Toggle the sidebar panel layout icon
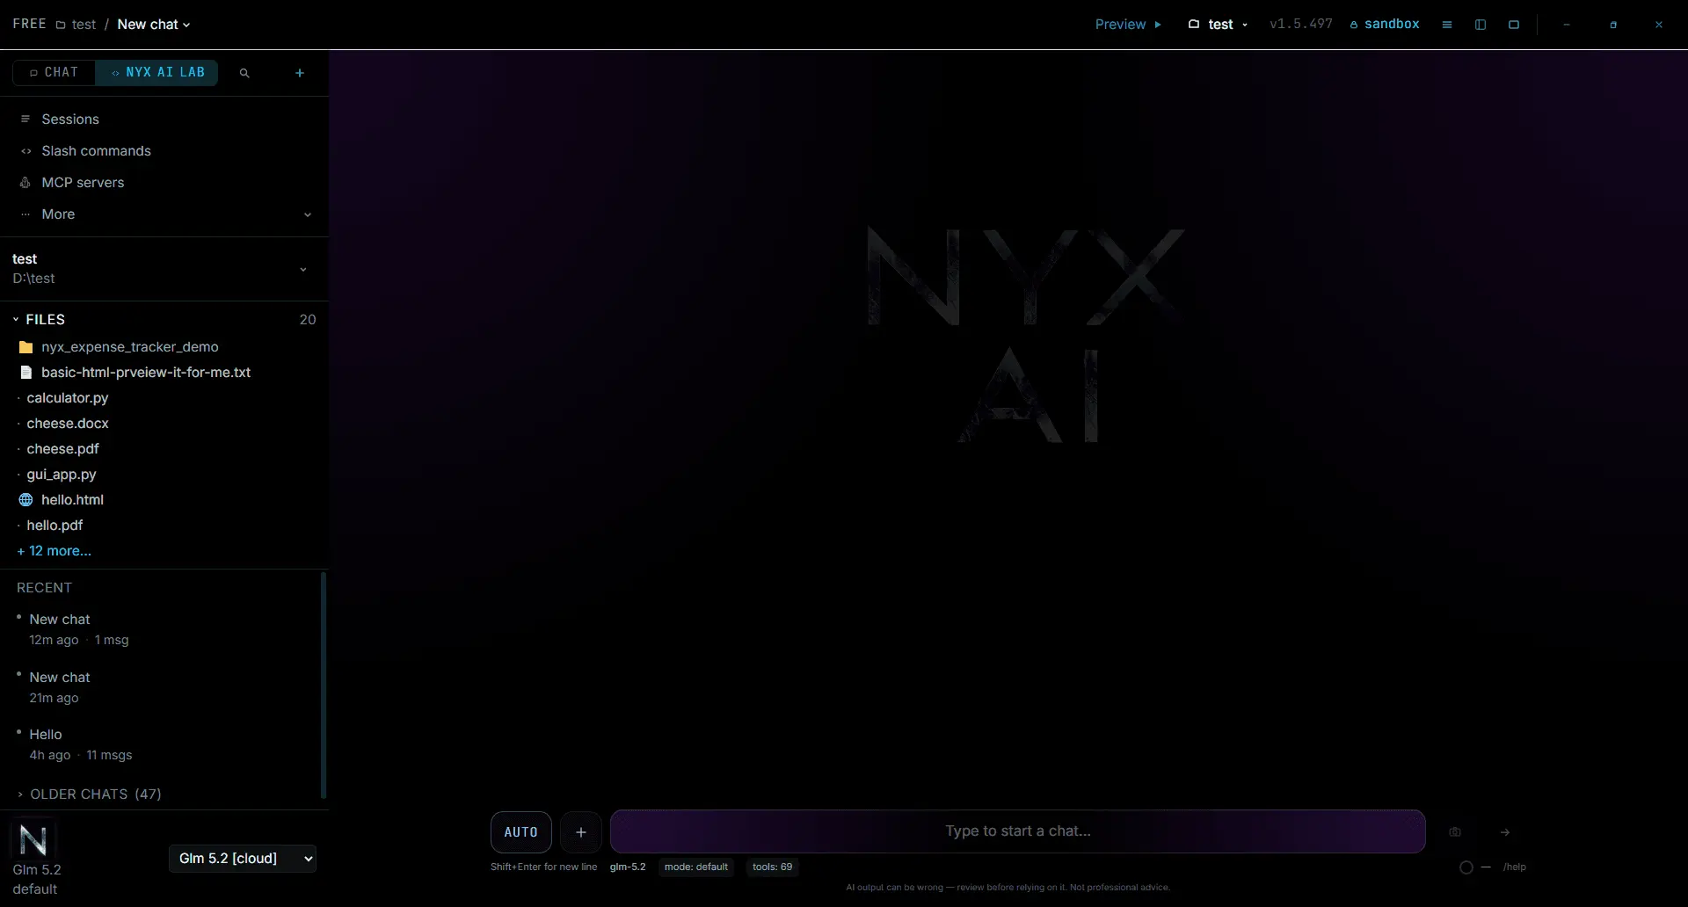Viewport: 1688px width, 907px height. click(1481, 25)
